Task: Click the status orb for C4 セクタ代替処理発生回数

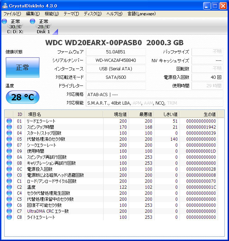Action: pyautogui.click(x=9, y=193)
